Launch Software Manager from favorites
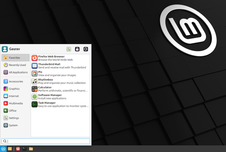This screenshot has height=152, width=226. pyautogui.click(x=61, y=97)
